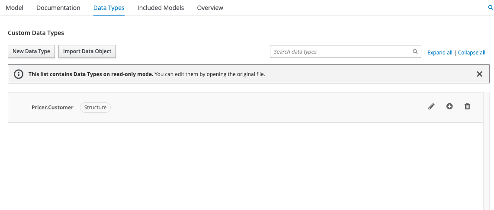The height and width of the screenshot is (210, 494).
Task: Open the search icon in the top right corner
Action: coord(490,8)
